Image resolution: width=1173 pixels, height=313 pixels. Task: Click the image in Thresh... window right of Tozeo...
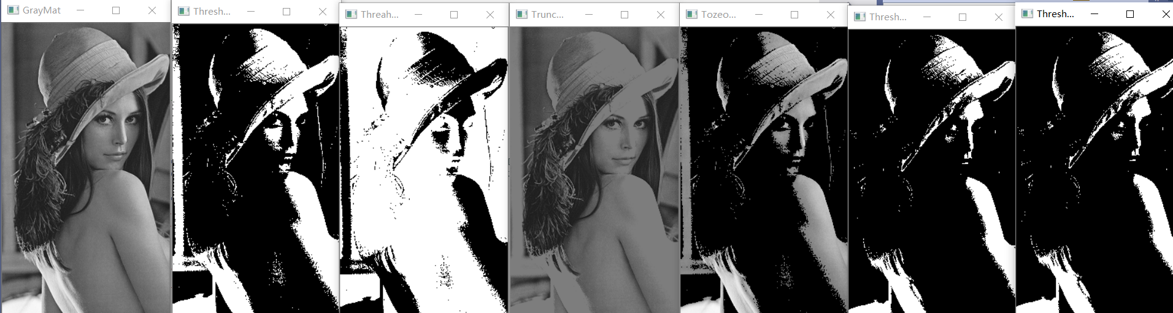(x=932, y=171)
